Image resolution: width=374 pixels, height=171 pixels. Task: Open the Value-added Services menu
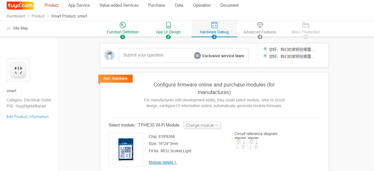click(x=119, y=5)
